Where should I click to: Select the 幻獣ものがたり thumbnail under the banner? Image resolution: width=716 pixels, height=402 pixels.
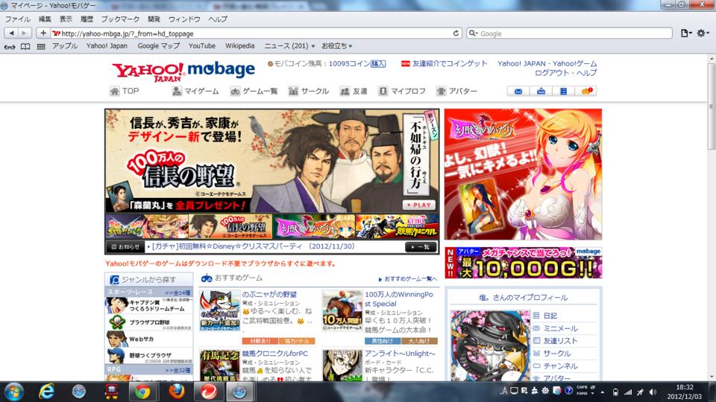(x=314, y=226)
